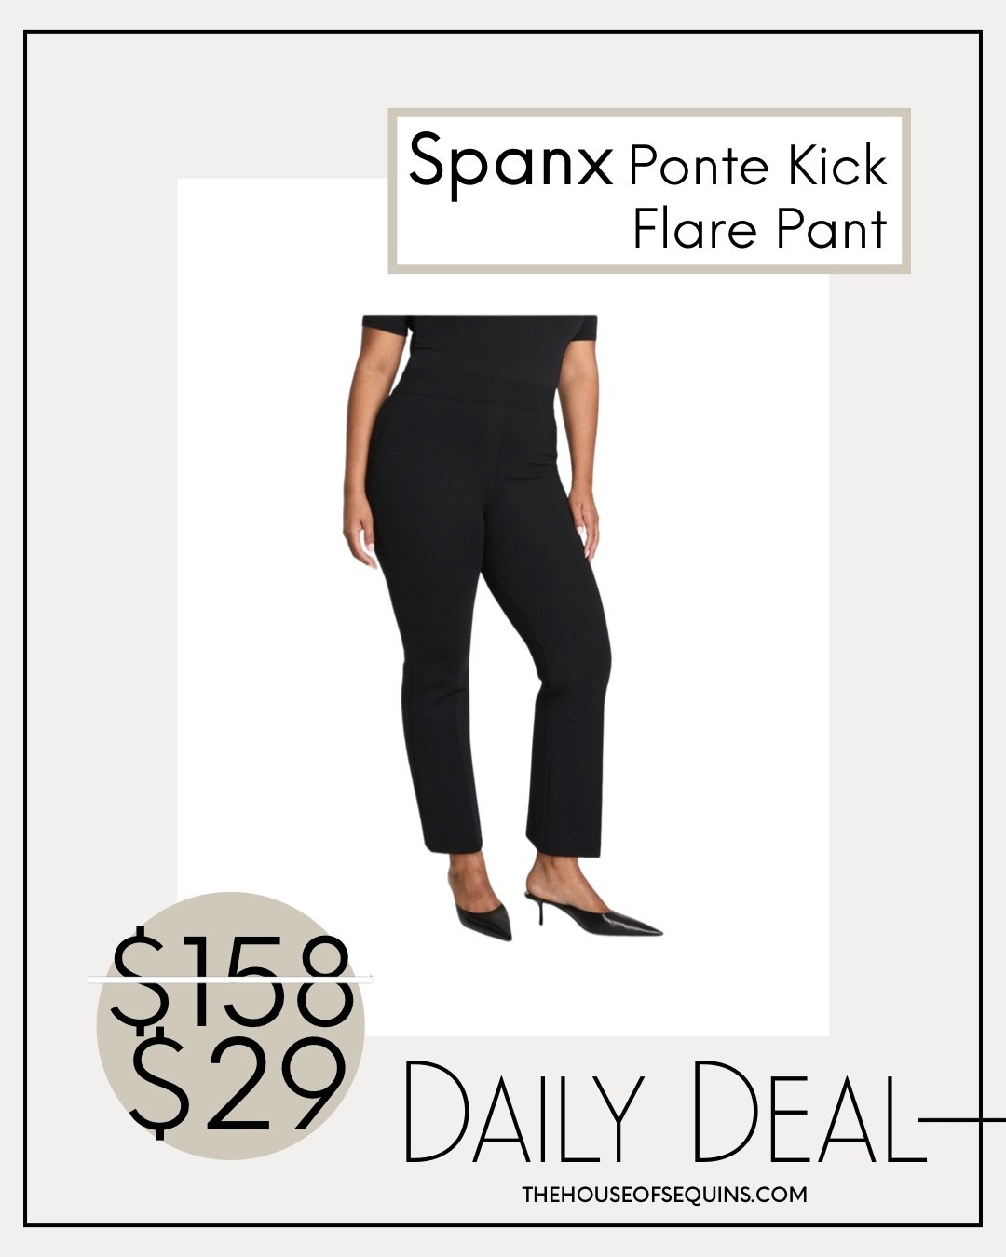Screen dimensions: 1006x1257
Task: Select the 'Ponte Kick' title text
Action: click(x=757, y=165)
